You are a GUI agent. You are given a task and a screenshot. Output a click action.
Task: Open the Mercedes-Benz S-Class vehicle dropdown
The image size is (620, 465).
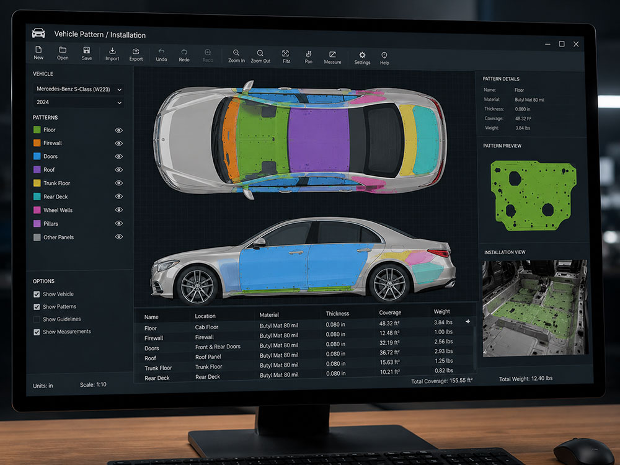coord(78,89)
